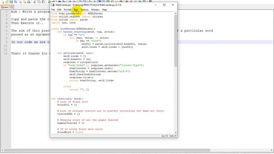Click the Save icon in Notepad++ toolbar
274x154 pixels.
coord(11,2)
